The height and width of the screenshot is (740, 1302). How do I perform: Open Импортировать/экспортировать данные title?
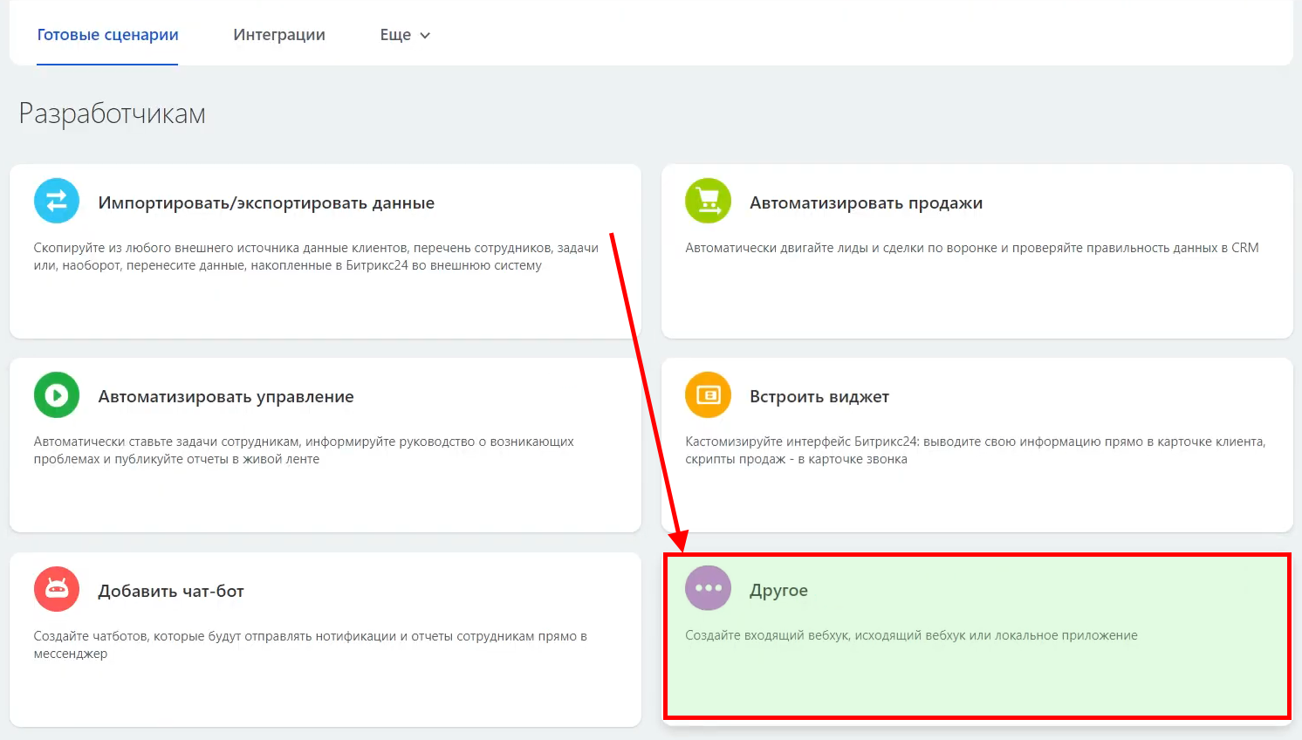tap(266, 202)
